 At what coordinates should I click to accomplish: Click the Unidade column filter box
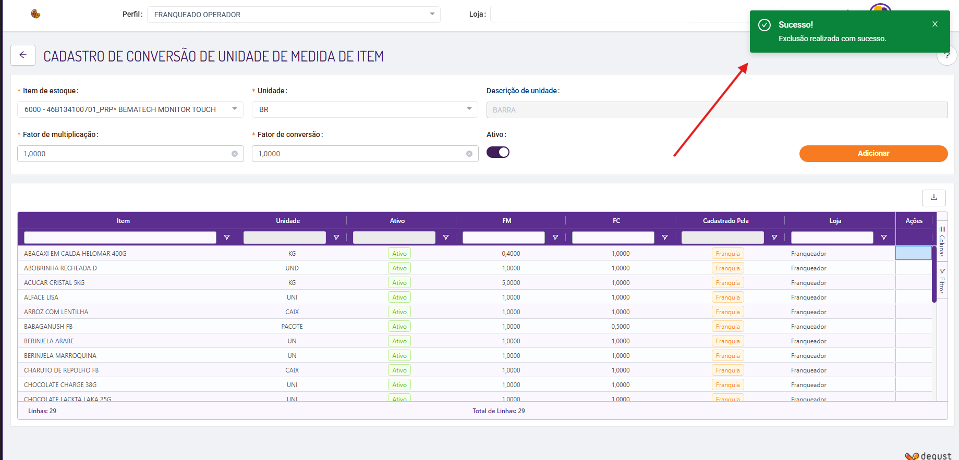285,238
